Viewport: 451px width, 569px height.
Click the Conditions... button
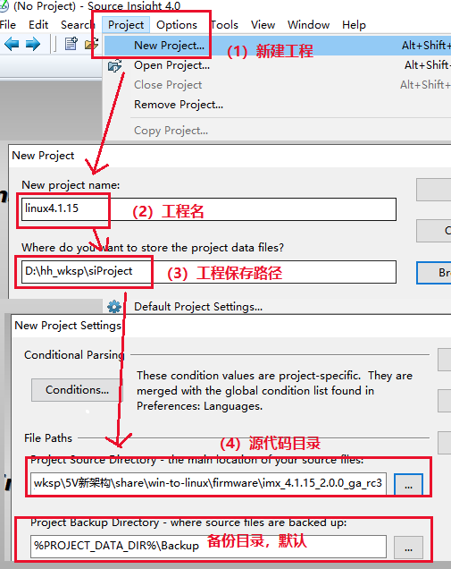[x=77, y=390]
